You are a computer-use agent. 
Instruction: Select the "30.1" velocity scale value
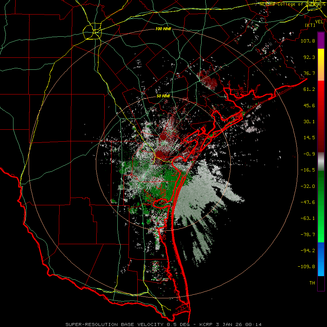309,122
